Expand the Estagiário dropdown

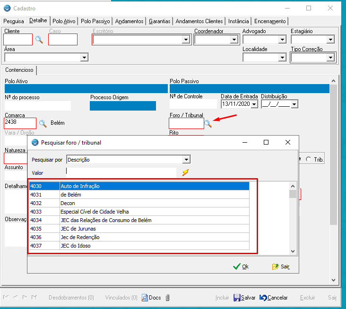[330, 40]
